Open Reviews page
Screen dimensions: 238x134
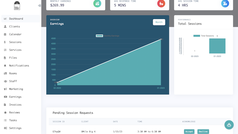21,113
